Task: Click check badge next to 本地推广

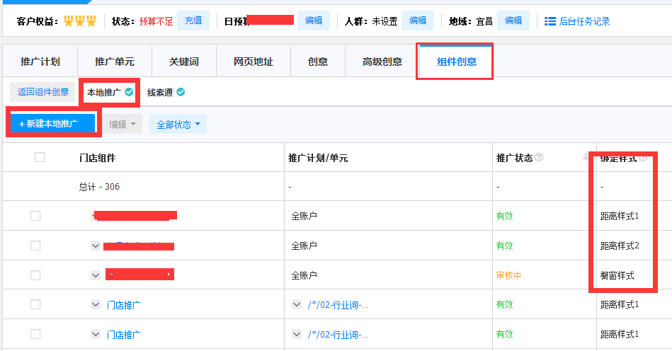Action: (129, 92)
